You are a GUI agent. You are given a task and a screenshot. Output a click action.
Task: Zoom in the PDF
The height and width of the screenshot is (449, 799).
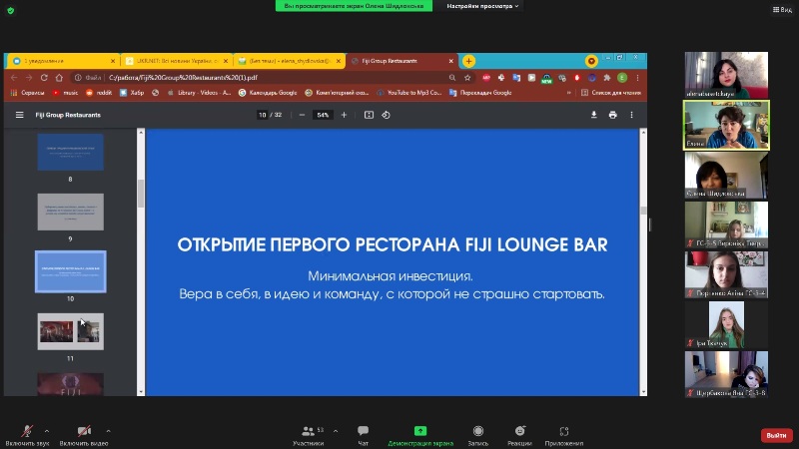point(344,115)
